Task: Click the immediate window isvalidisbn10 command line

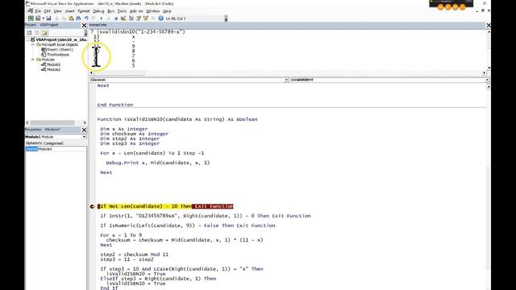Action: [138, 32]
